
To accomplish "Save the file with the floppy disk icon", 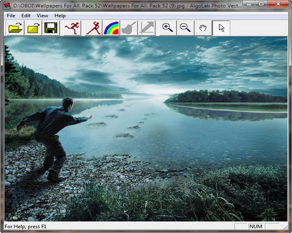I will point(51,28).
